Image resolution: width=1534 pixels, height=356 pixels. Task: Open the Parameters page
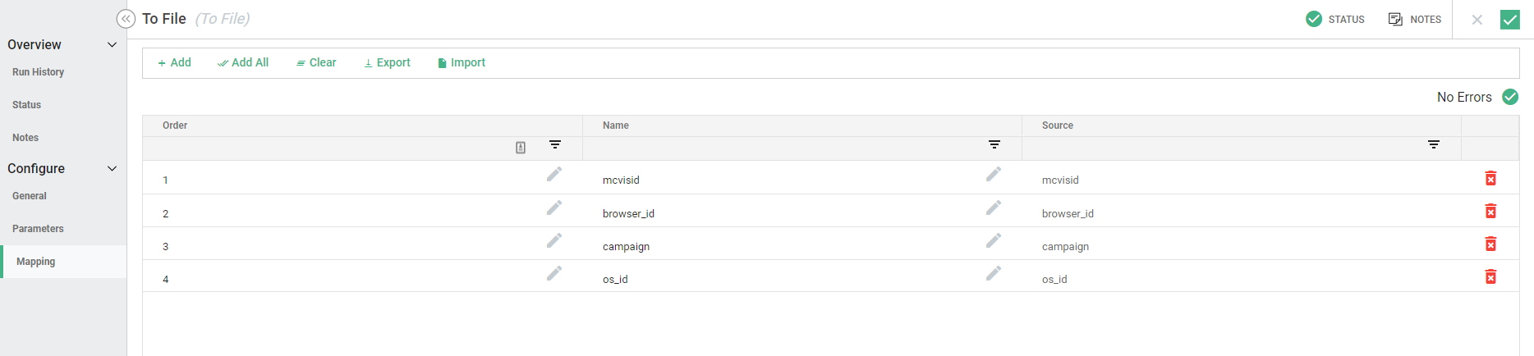coord(38,229)
